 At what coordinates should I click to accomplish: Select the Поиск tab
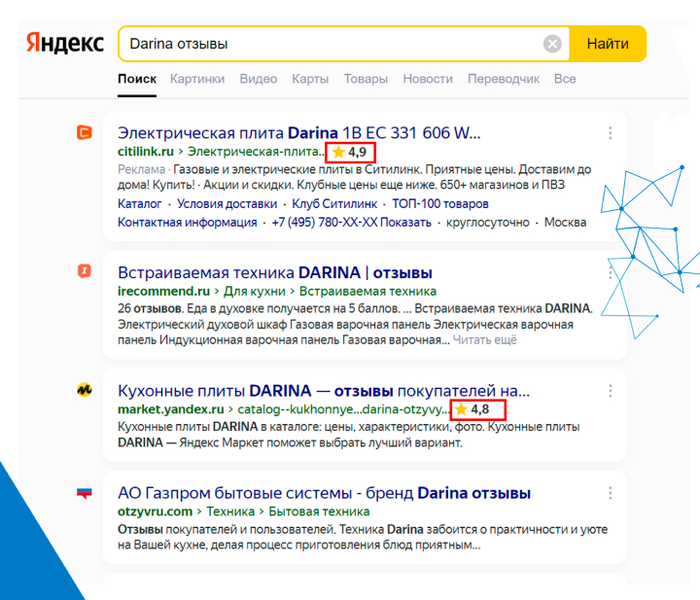(x=137, y=79)
